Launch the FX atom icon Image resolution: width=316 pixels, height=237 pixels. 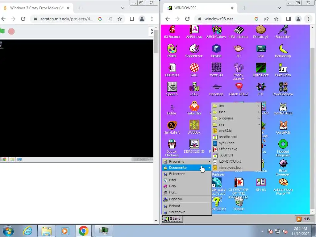click(260, 89)
